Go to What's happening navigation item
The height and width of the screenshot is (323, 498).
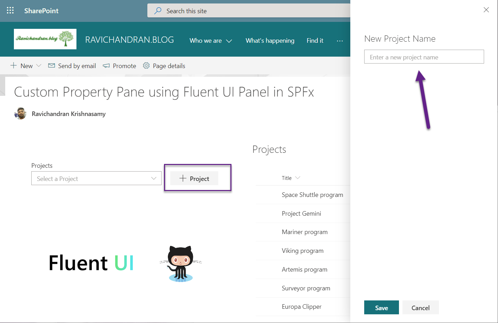pos(270,41)
